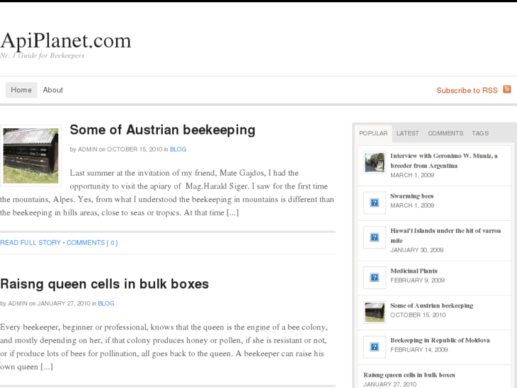Click the date OCTOBER 15, 2010 in main post byline
Image resolution: width=517 pixels, height=388 pixels.
coord(134,150)
